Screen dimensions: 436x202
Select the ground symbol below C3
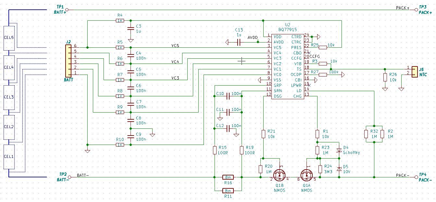tap(130, 41)
